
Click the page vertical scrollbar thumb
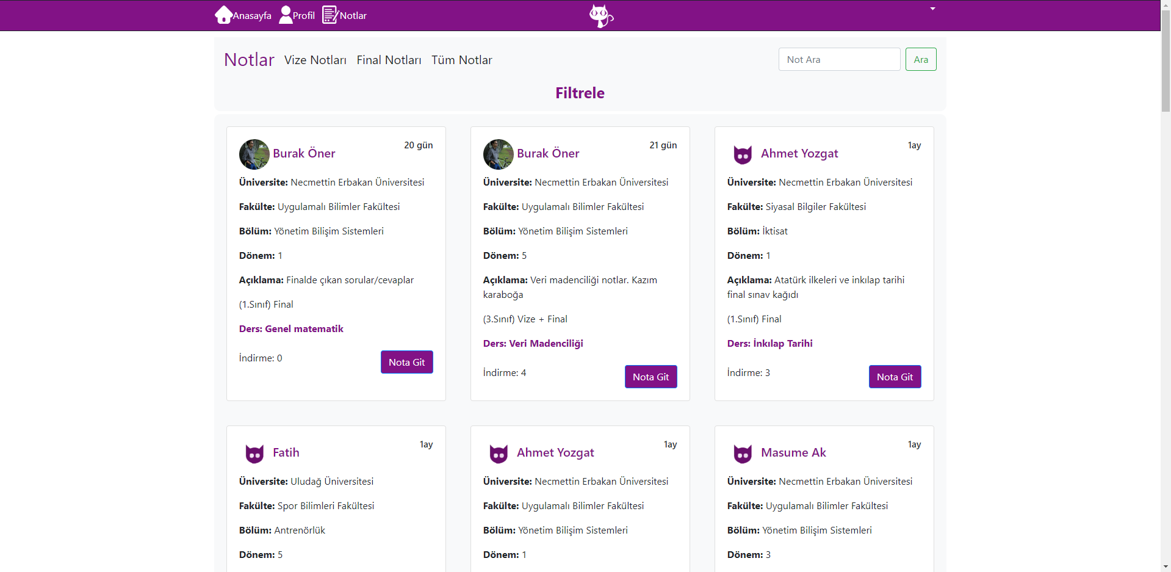click(x=1166, y=61)
